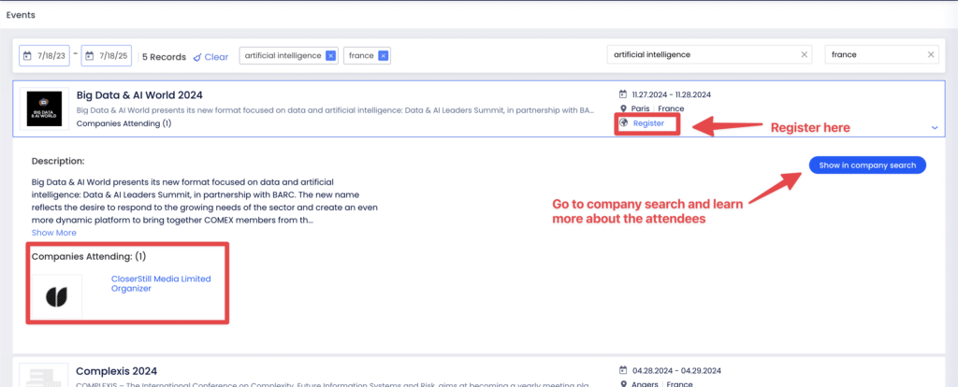
Task: Click the Register link for Big Data & AI World
Action: 648,123
